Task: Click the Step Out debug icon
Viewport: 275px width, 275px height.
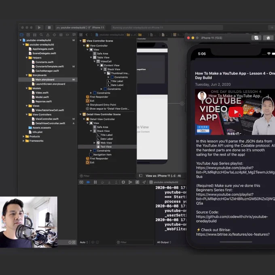Action: (x=116, y=182)
